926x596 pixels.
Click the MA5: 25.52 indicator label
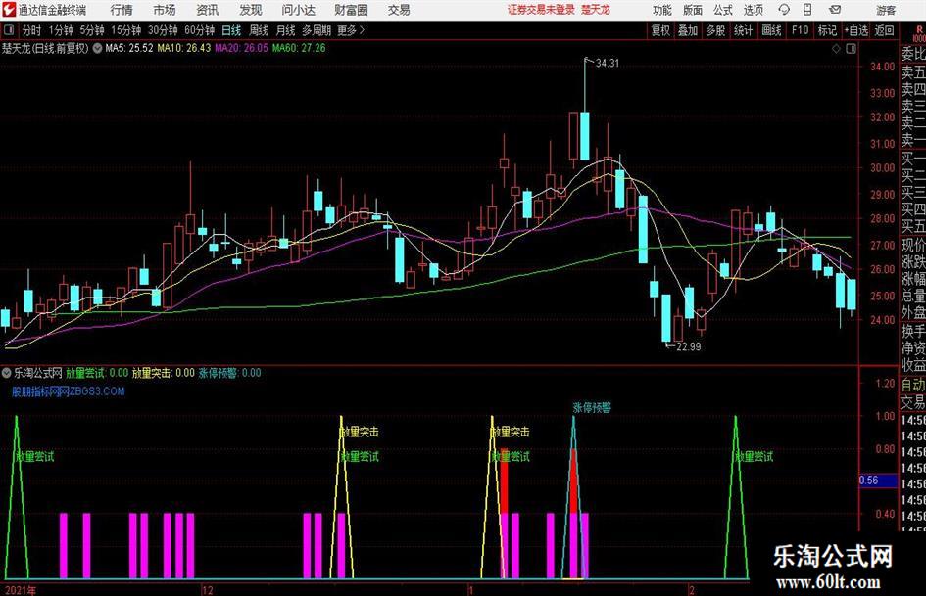click(x=129, y=48)
